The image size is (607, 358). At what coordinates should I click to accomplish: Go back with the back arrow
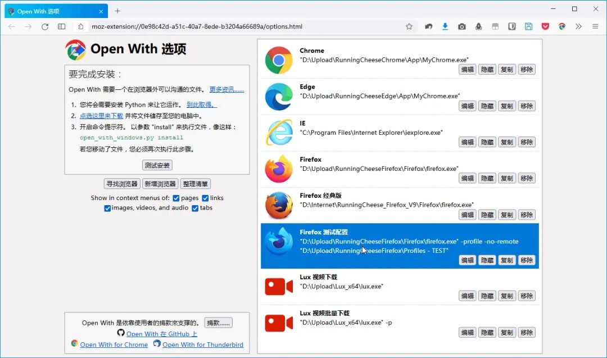pyautogui.click(x=12, y=27)
